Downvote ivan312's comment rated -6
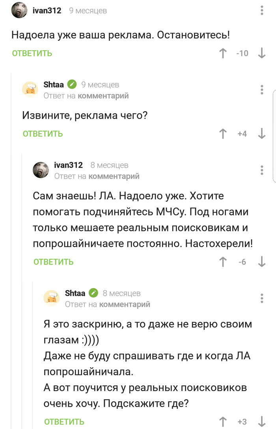The image size is (276, 429). coord(261,262)
